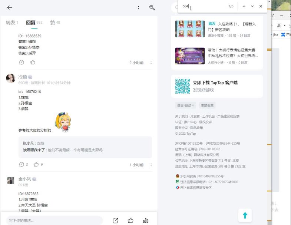The height and width of the screenshot is (225, 291).
Task: Open the 语言-自动 language dropdown
Action: 185,105
